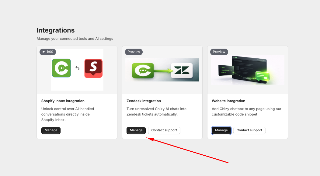Click 'Add Chizy chatbox to any page' description
This screenshot has height=176, width=320.
point(246,112)
